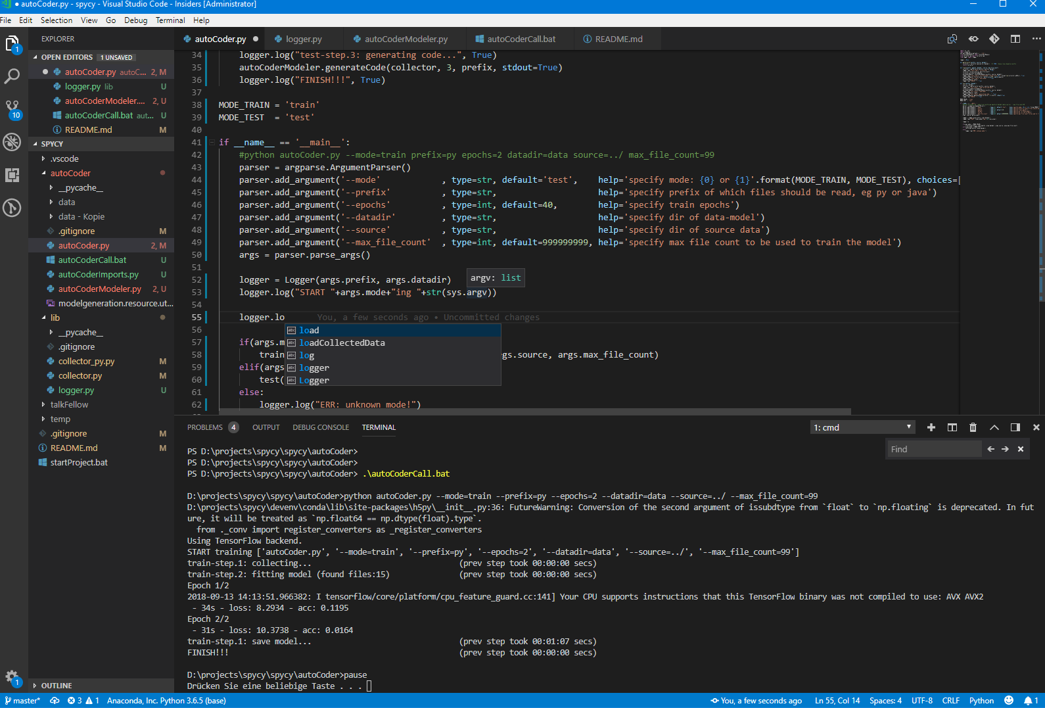Click the editor horizontal scrollbar
This screenshot has width=1045, height=708.
click(x=535, y=412)
